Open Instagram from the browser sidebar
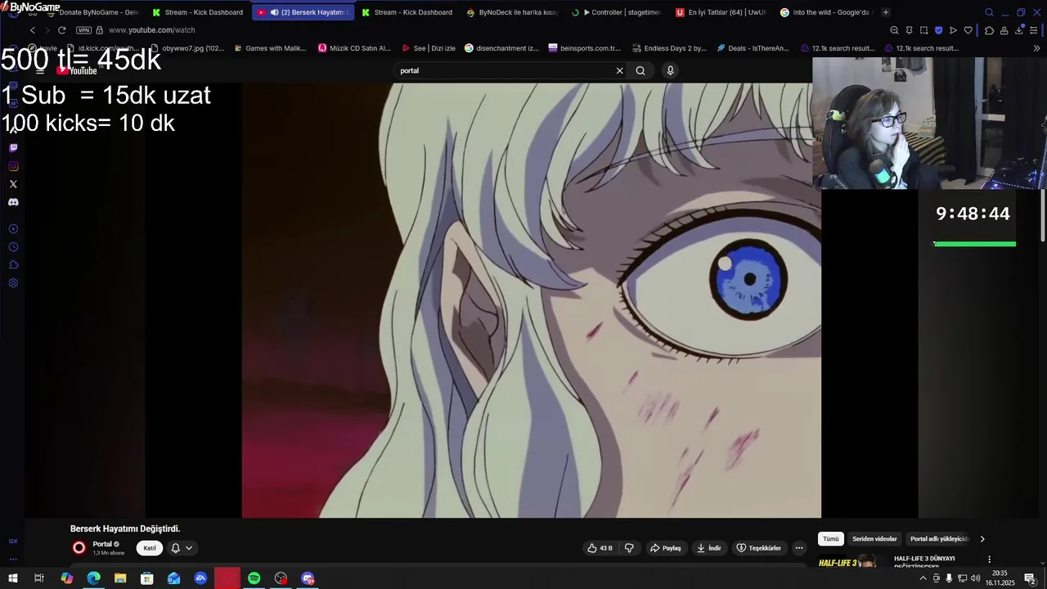1047x589 pixels. coord(13,166)
